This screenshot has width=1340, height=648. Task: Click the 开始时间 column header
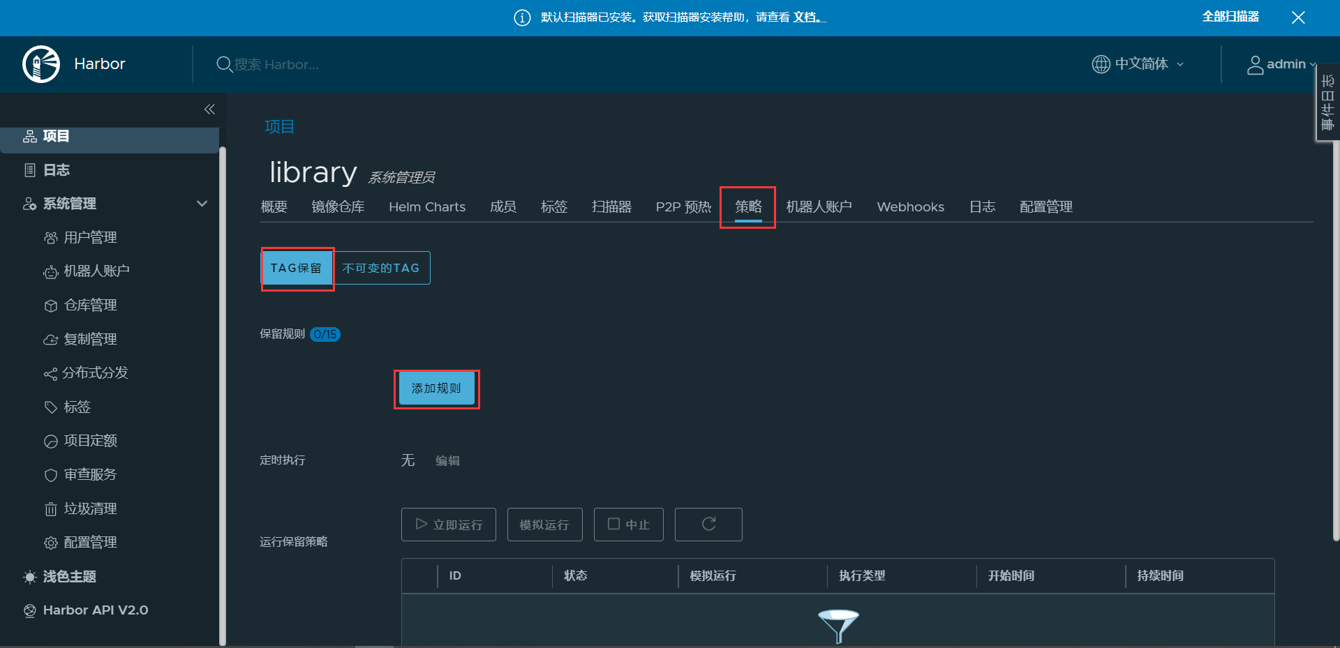1011,575
